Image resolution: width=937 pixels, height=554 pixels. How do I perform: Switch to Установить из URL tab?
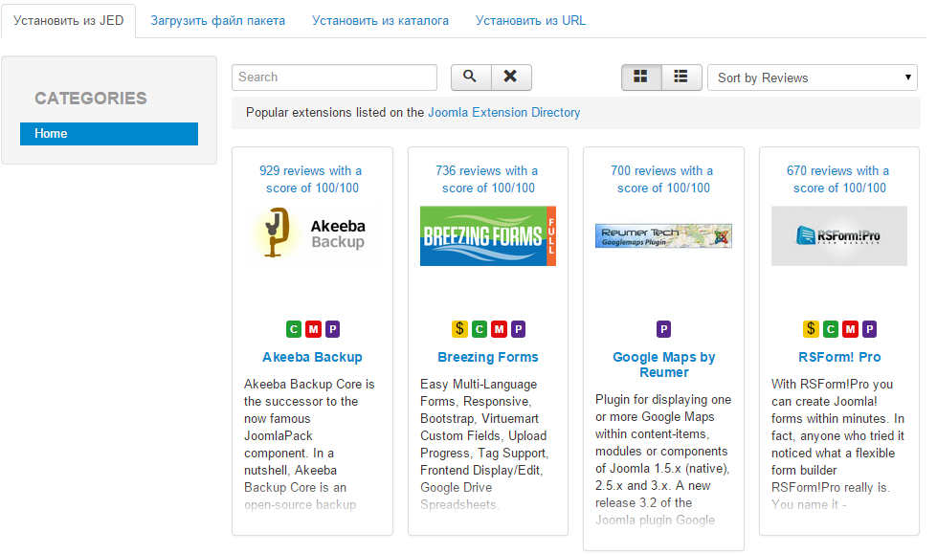[530, 21]
